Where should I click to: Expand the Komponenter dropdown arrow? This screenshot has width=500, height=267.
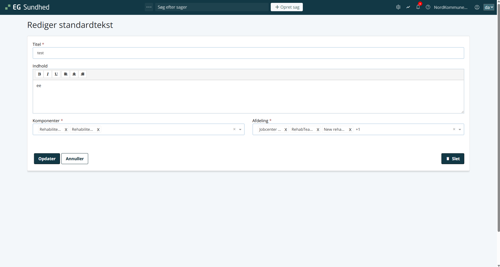click(x=240, y=129)
